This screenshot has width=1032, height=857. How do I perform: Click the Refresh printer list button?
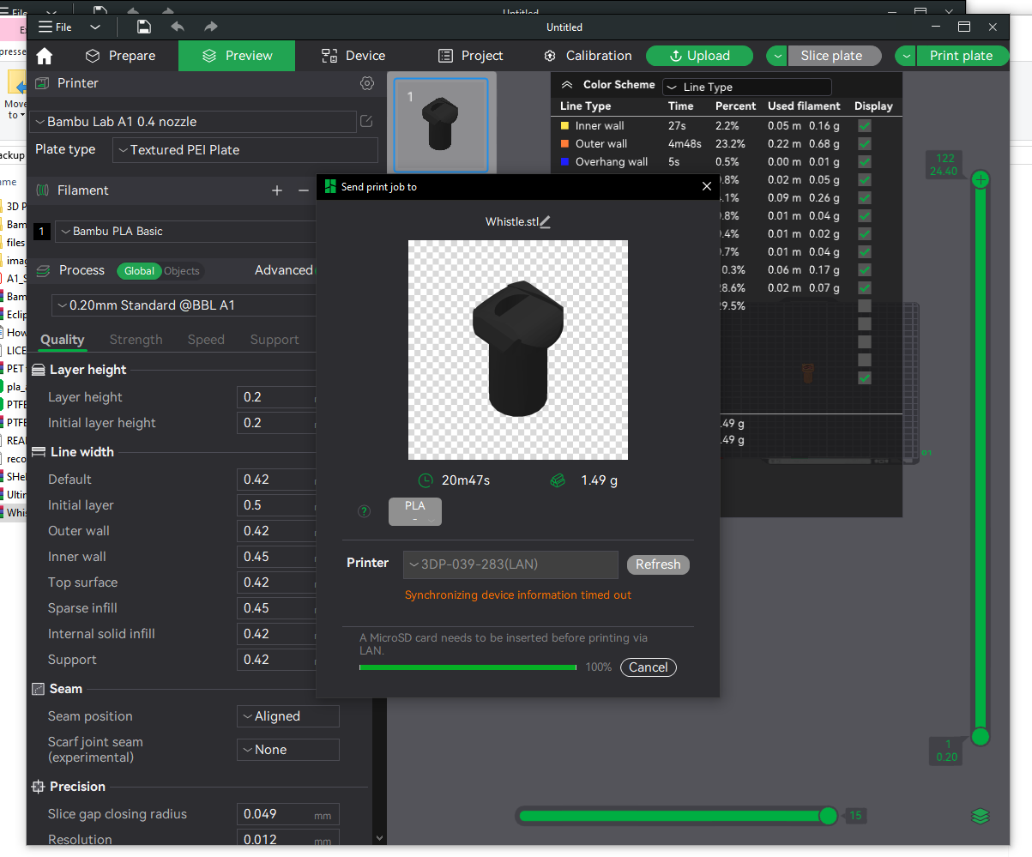coord(658,564)
